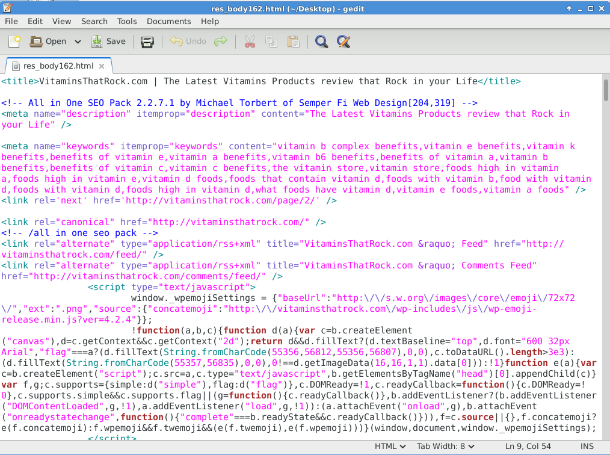This screenshot has height=455, width=610.
Task: Save the current file
Action: tap(108, 42)
